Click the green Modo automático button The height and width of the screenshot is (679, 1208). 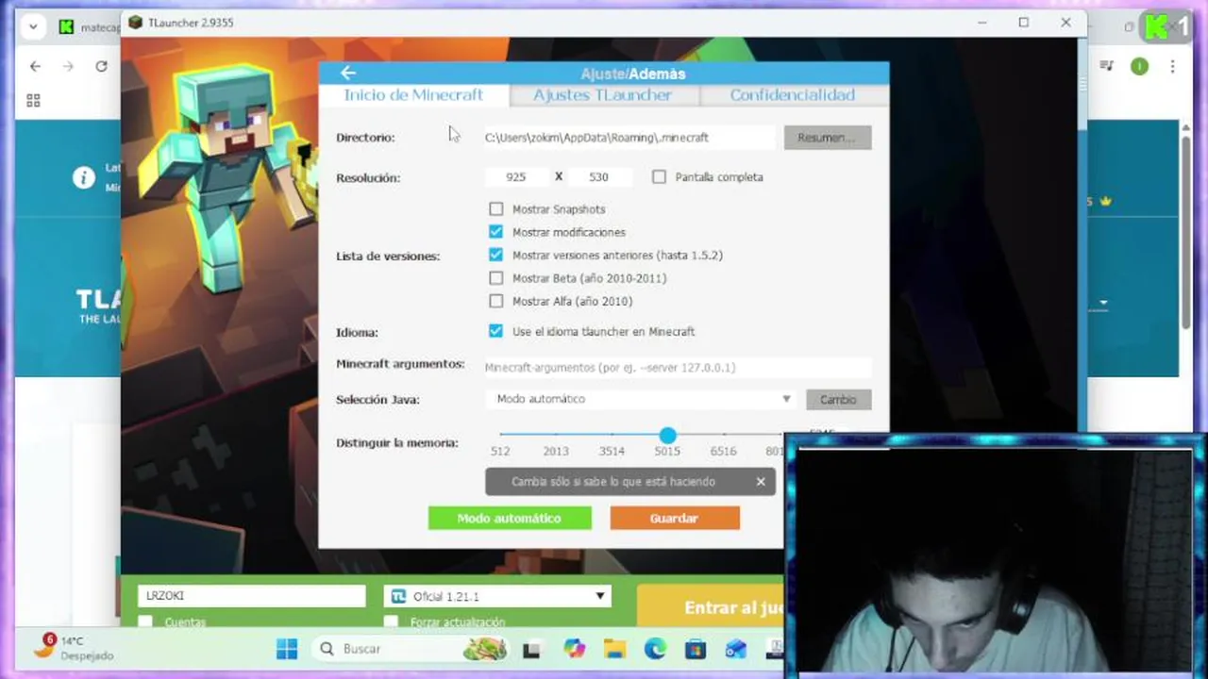coord(510,518)
